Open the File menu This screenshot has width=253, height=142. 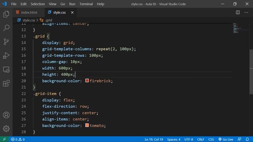pos(14,4)
